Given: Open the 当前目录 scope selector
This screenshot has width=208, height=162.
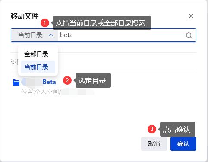Looking at the screenshot, I should (x=35, y=35).
